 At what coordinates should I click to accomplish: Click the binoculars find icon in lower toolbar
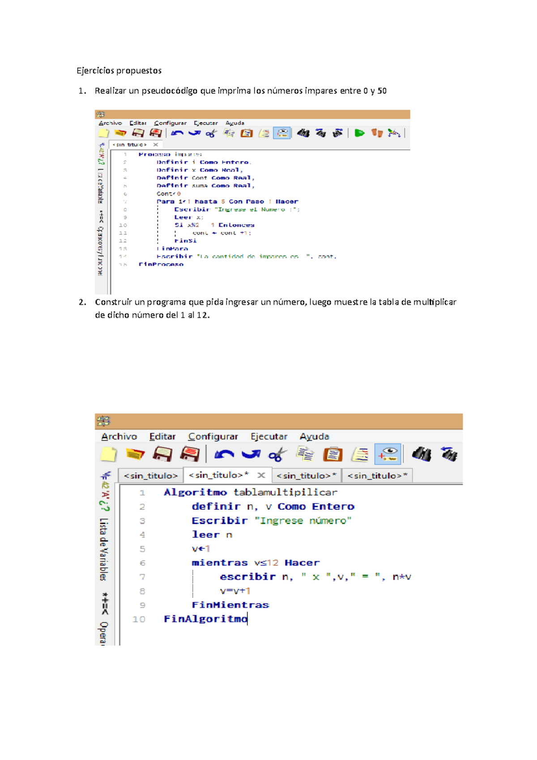coord(422,455)
